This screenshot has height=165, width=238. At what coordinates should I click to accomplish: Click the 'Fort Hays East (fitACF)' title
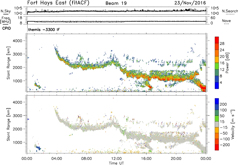pyautogui.click(x=58, y=3)
